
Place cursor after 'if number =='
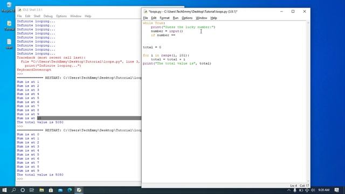point(176,35)
